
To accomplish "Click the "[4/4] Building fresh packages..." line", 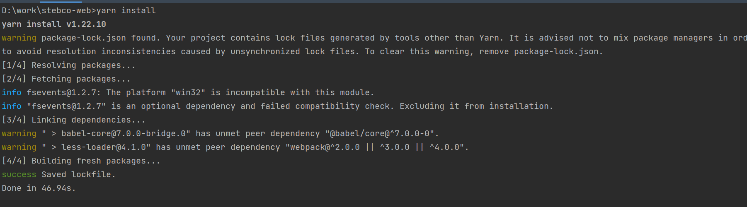I will click(81, 161).
